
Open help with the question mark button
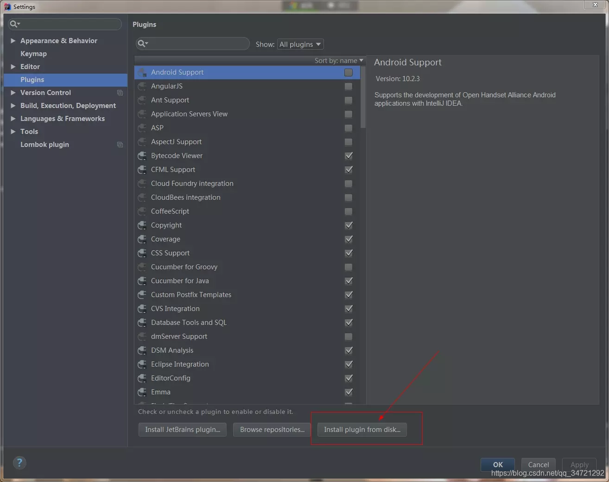19,463
